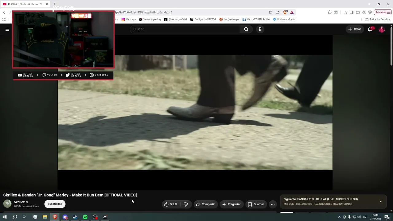Open the Todos los favoritos folder
The width and height of the screenshot is (393, 221).
[x=377, y=19]
